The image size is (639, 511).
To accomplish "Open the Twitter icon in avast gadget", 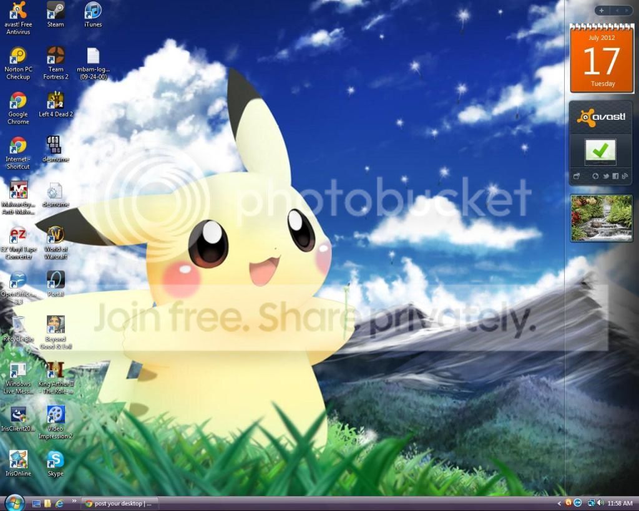I will point(606,177).
